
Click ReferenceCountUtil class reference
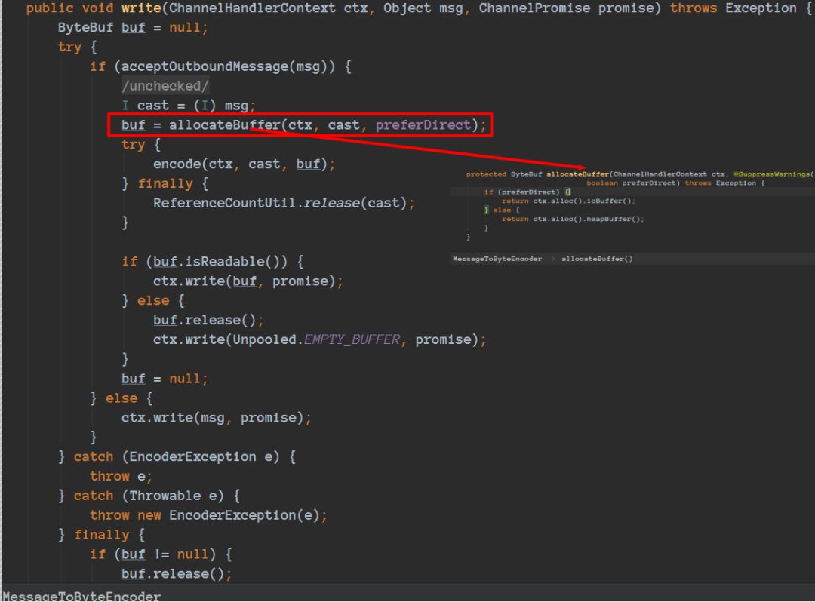click(224, 203)
